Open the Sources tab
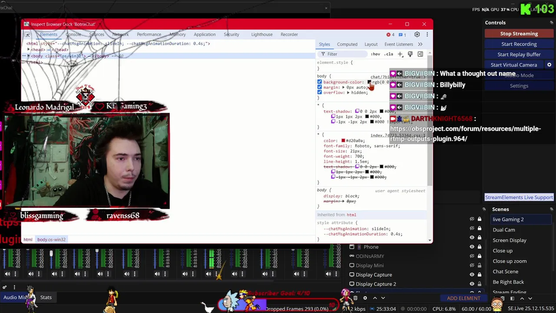 pos(96,34)
